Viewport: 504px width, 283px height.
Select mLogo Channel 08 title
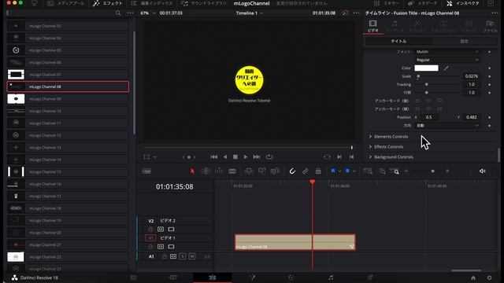coord(68,86)
